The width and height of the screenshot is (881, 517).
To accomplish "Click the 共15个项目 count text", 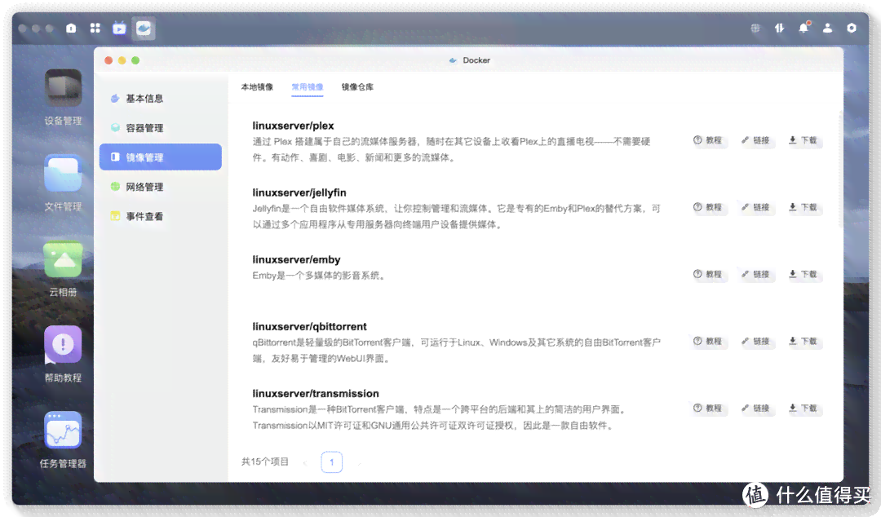I will [x=264, y=462].
